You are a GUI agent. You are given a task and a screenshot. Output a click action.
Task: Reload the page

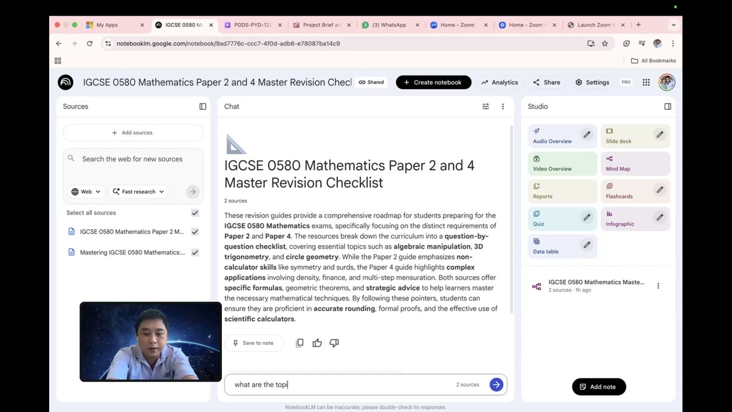coord(89,43)
